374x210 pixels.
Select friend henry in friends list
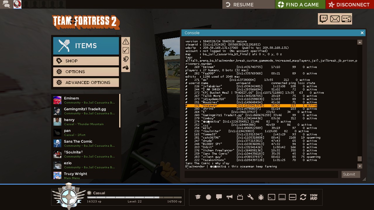pos(86,122)
